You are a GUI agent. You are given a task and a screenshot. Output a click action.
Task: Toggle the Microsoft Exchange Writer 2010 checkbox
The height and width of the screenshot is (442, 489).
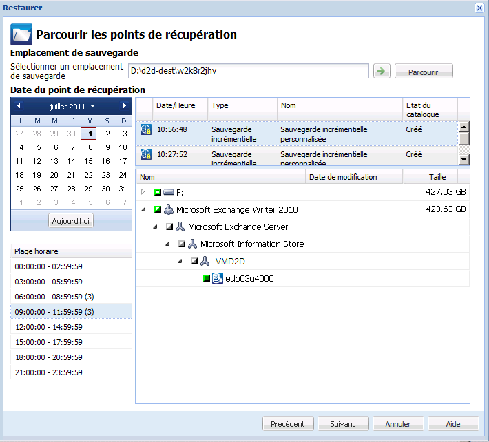[x=158, y=209]
